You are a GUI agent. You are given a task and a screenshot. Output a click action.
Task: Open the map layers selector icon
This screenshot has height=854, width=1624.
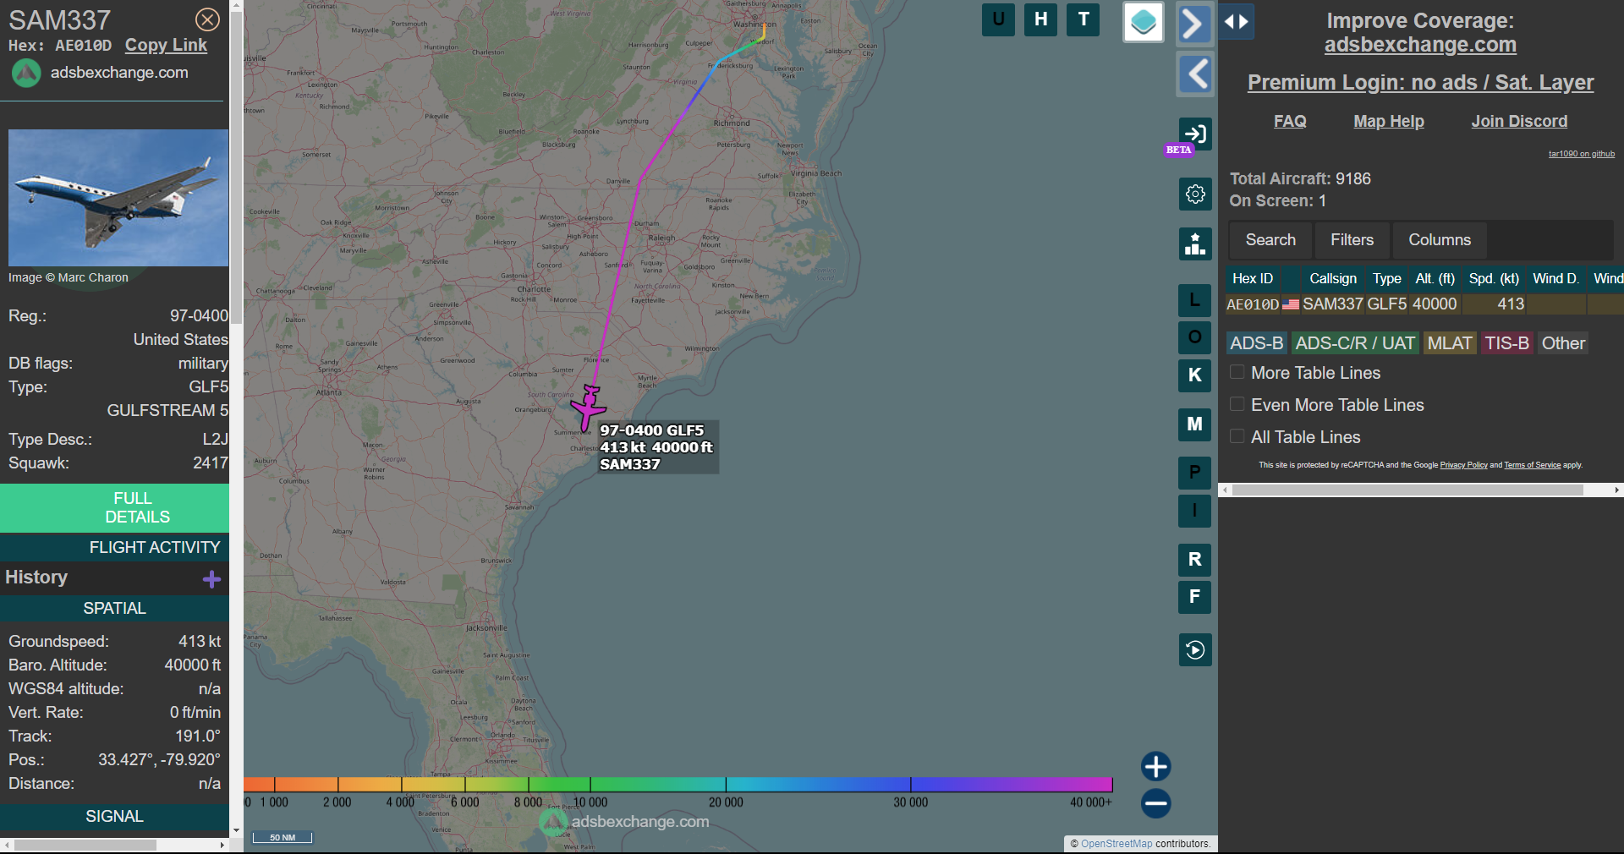coord(1144,23)
